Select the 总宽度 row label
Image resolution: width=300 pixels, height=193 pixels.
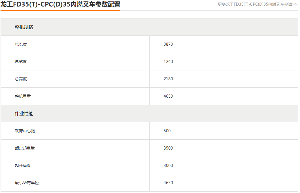point(21,62)
